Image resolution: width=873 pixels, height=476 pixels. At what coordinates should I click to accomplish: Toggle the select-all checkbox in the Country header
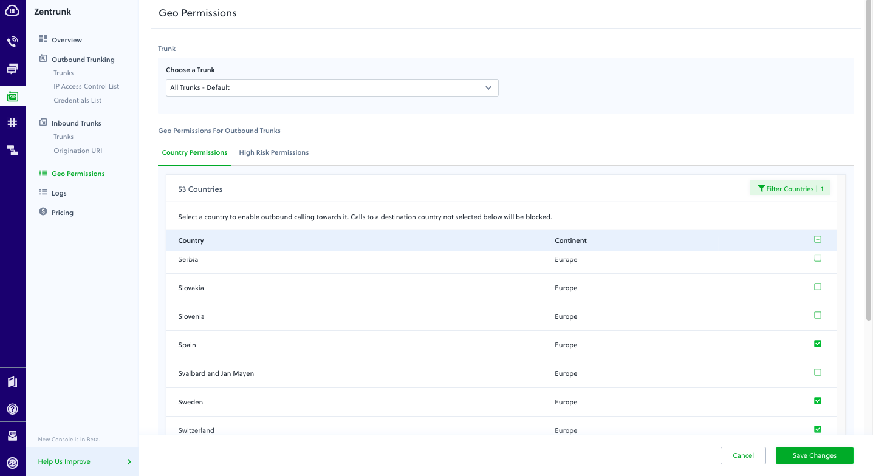[x=817, y=239]
